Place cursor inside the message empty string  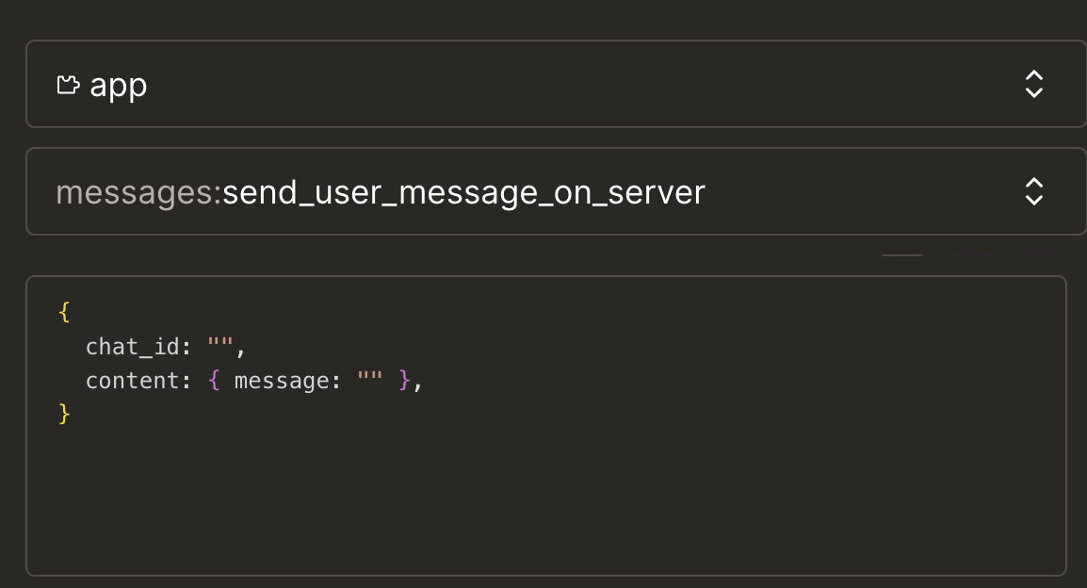370,381
